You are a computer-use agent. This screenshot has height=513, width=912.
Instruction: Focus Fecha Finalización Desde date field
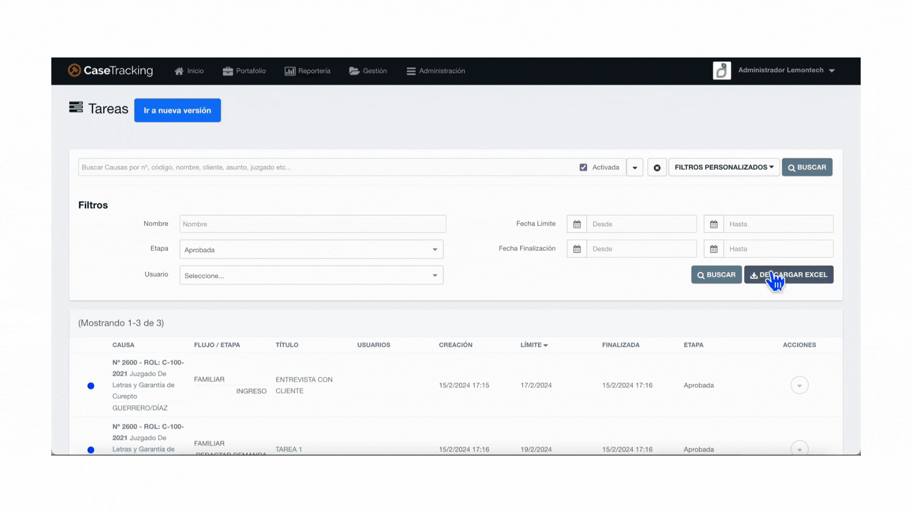pos(642,248)
